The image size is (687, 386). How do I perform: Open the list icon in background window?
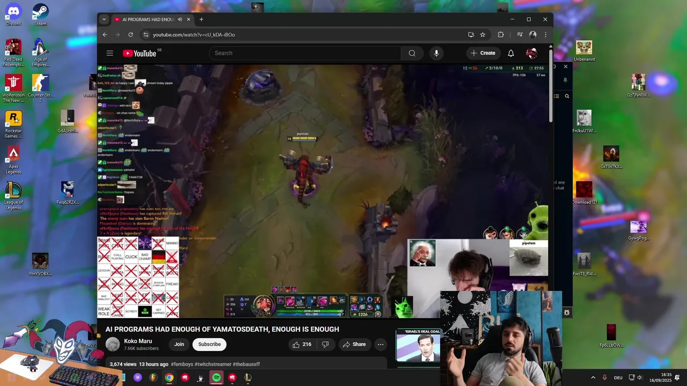(x=557, y=96)
